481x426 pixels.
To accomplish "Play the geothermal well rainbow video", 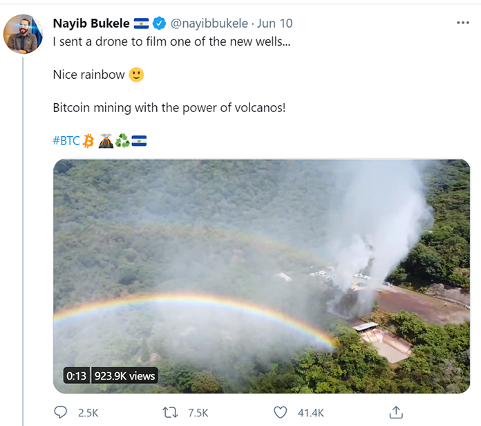I will click(x=261, y=277).
